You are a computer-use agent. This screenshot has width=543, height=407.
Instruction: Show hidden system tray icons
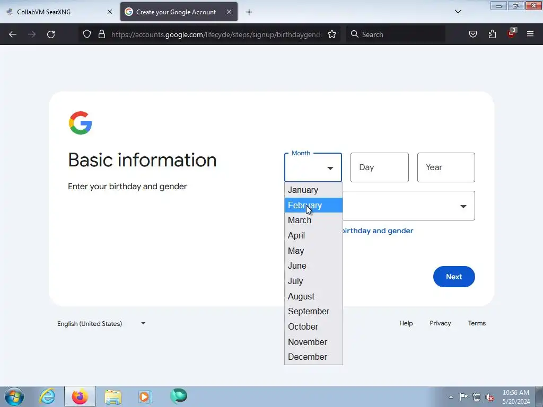[451, 397]
